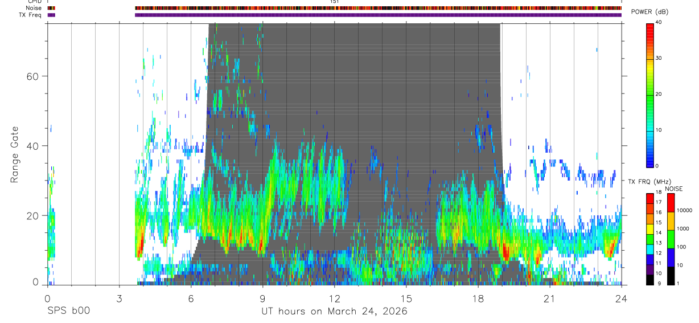Click range gate tick label '60'
The height and width of the screenshot is (323, 699).
pos(32,76)
